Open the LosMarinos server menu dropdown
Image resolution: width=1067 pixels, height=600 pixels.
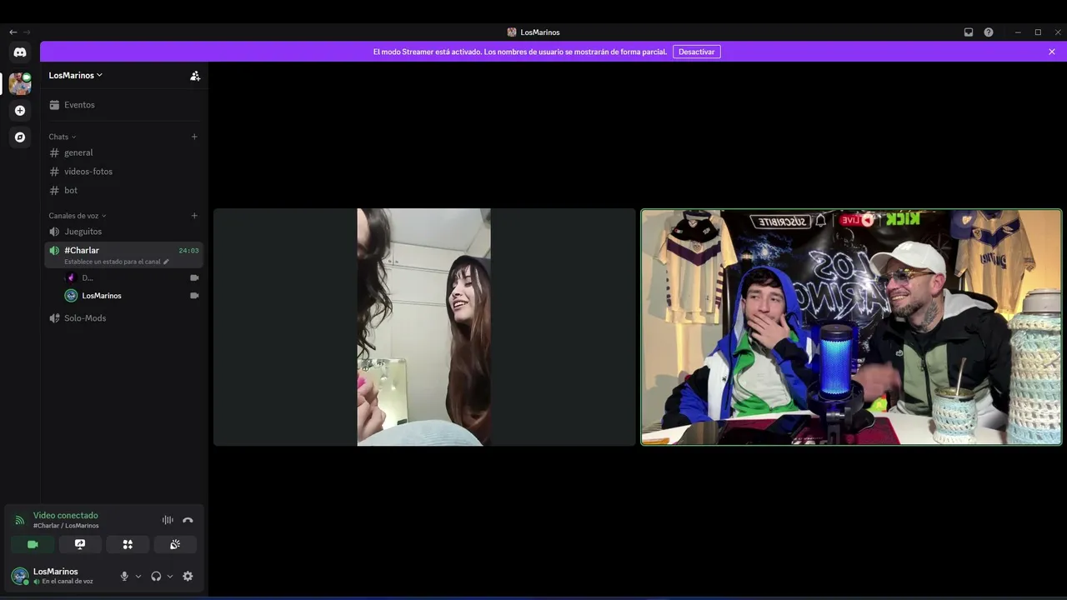coord(76,75)
